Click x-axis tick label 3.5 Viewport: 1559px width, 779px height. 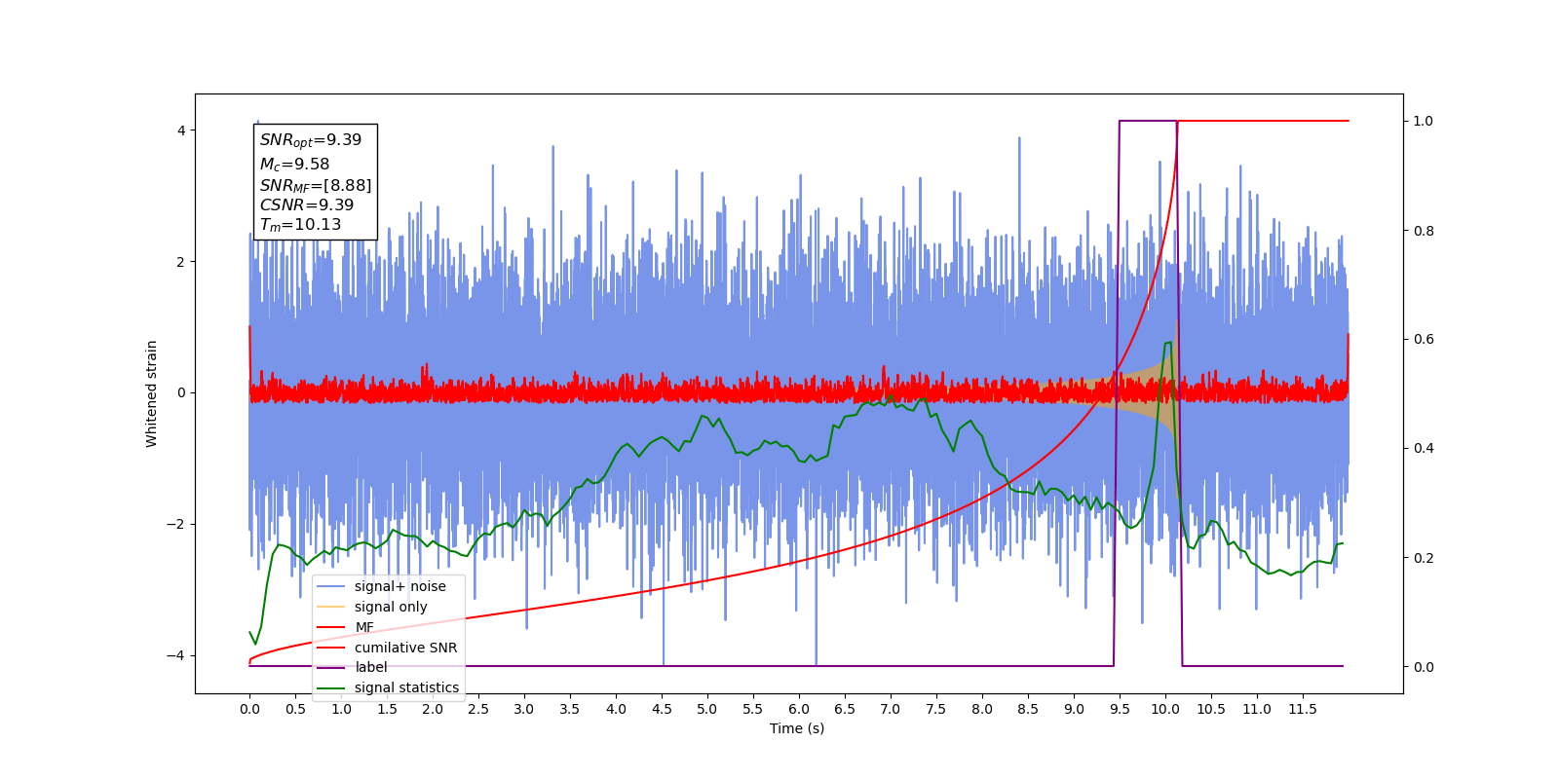(570, 709)
